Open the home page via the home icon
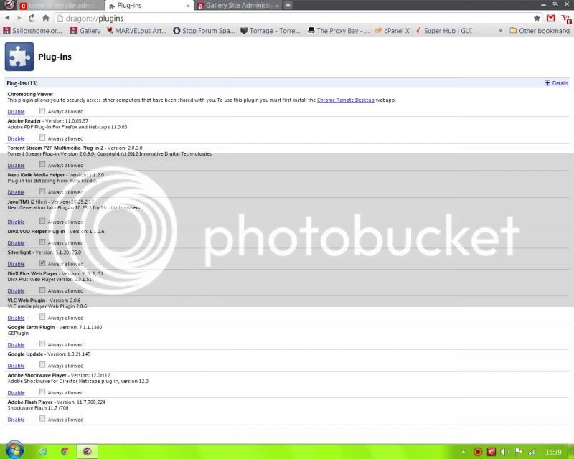Viewport: 574px width, 459px height. [46, 18]
